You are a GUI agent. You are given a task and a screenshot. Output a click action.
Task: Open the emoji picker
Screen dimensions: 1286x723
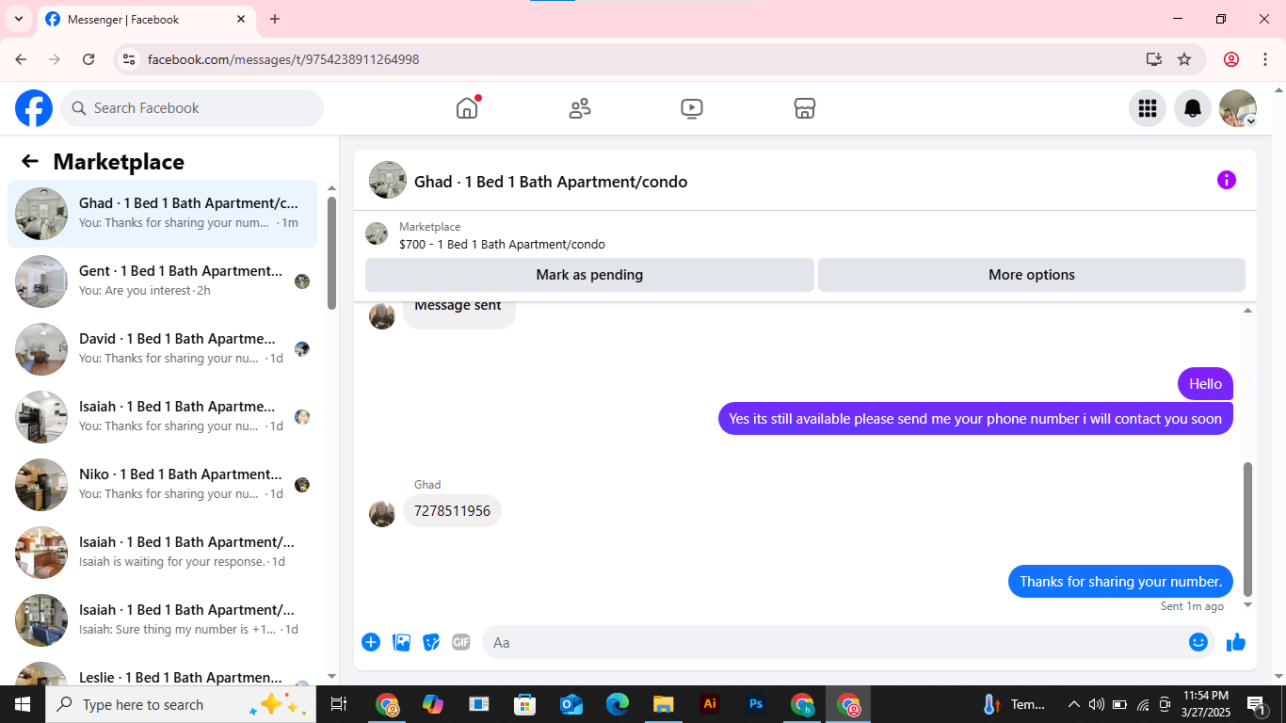pos(1198,642)
